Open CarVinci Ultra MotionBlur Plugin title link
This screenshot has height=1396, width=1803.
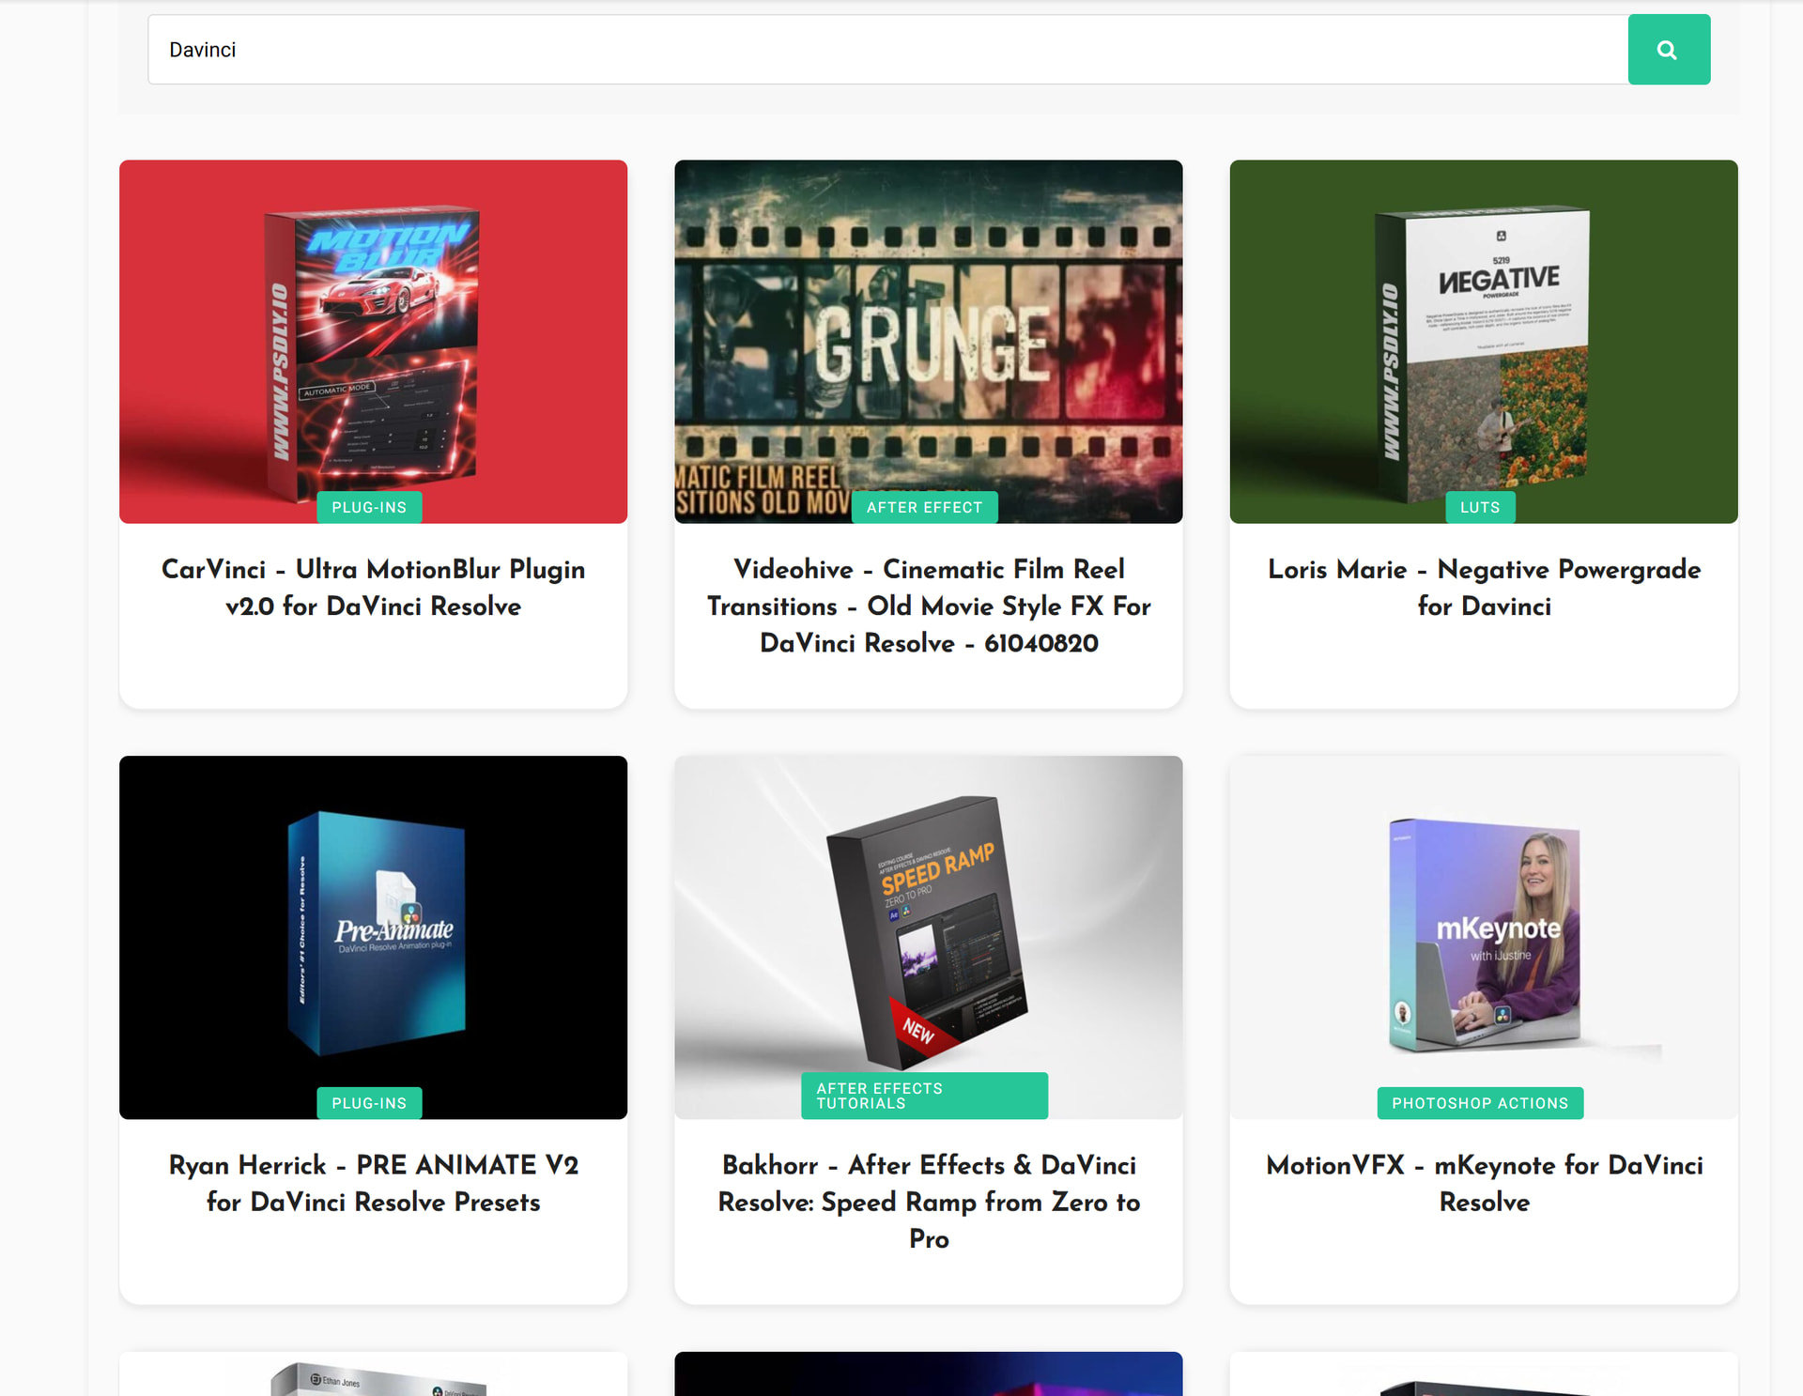click(x=373, y=588)
